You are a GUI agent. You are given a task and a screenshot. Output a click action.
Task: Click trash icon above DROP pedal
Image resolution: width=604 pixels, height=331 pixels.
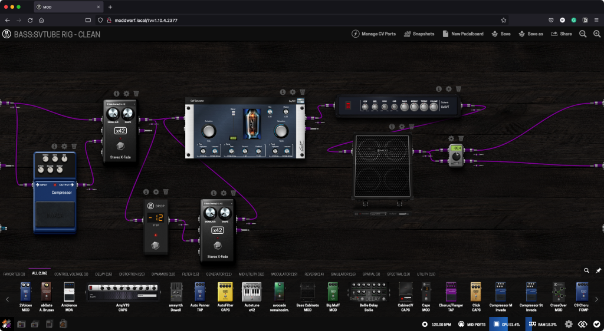pyautogui.click(x=166, y=192)
